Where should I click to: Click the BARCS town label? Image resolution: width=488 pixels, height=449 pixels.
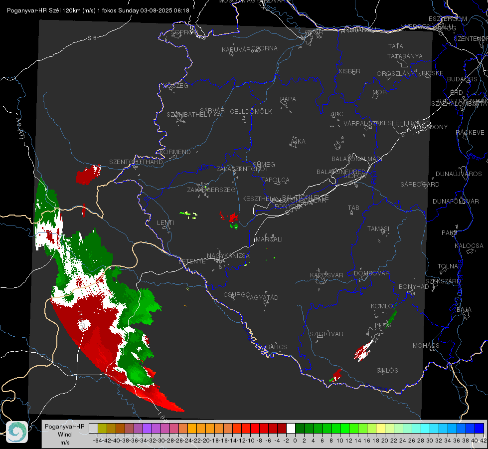point(276,347)
